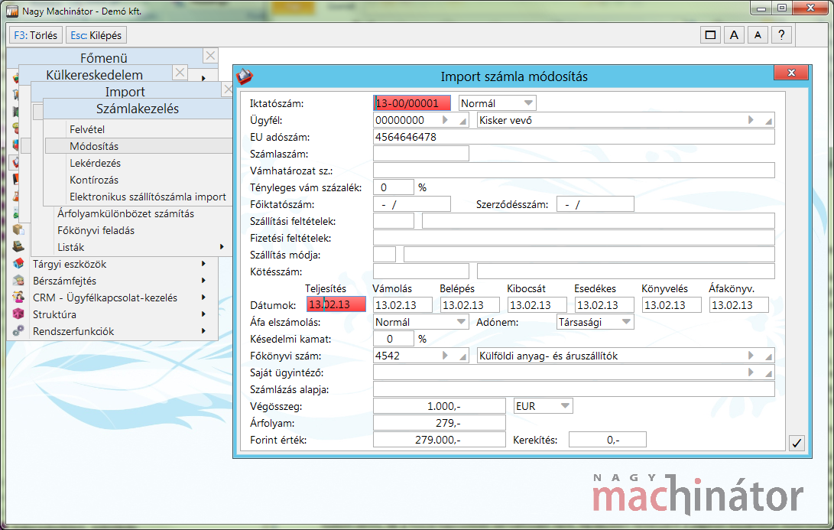Viewport: 834px width, 530px height.
Task: Click the Struktúra cube icon
Action: coord(18,314)
